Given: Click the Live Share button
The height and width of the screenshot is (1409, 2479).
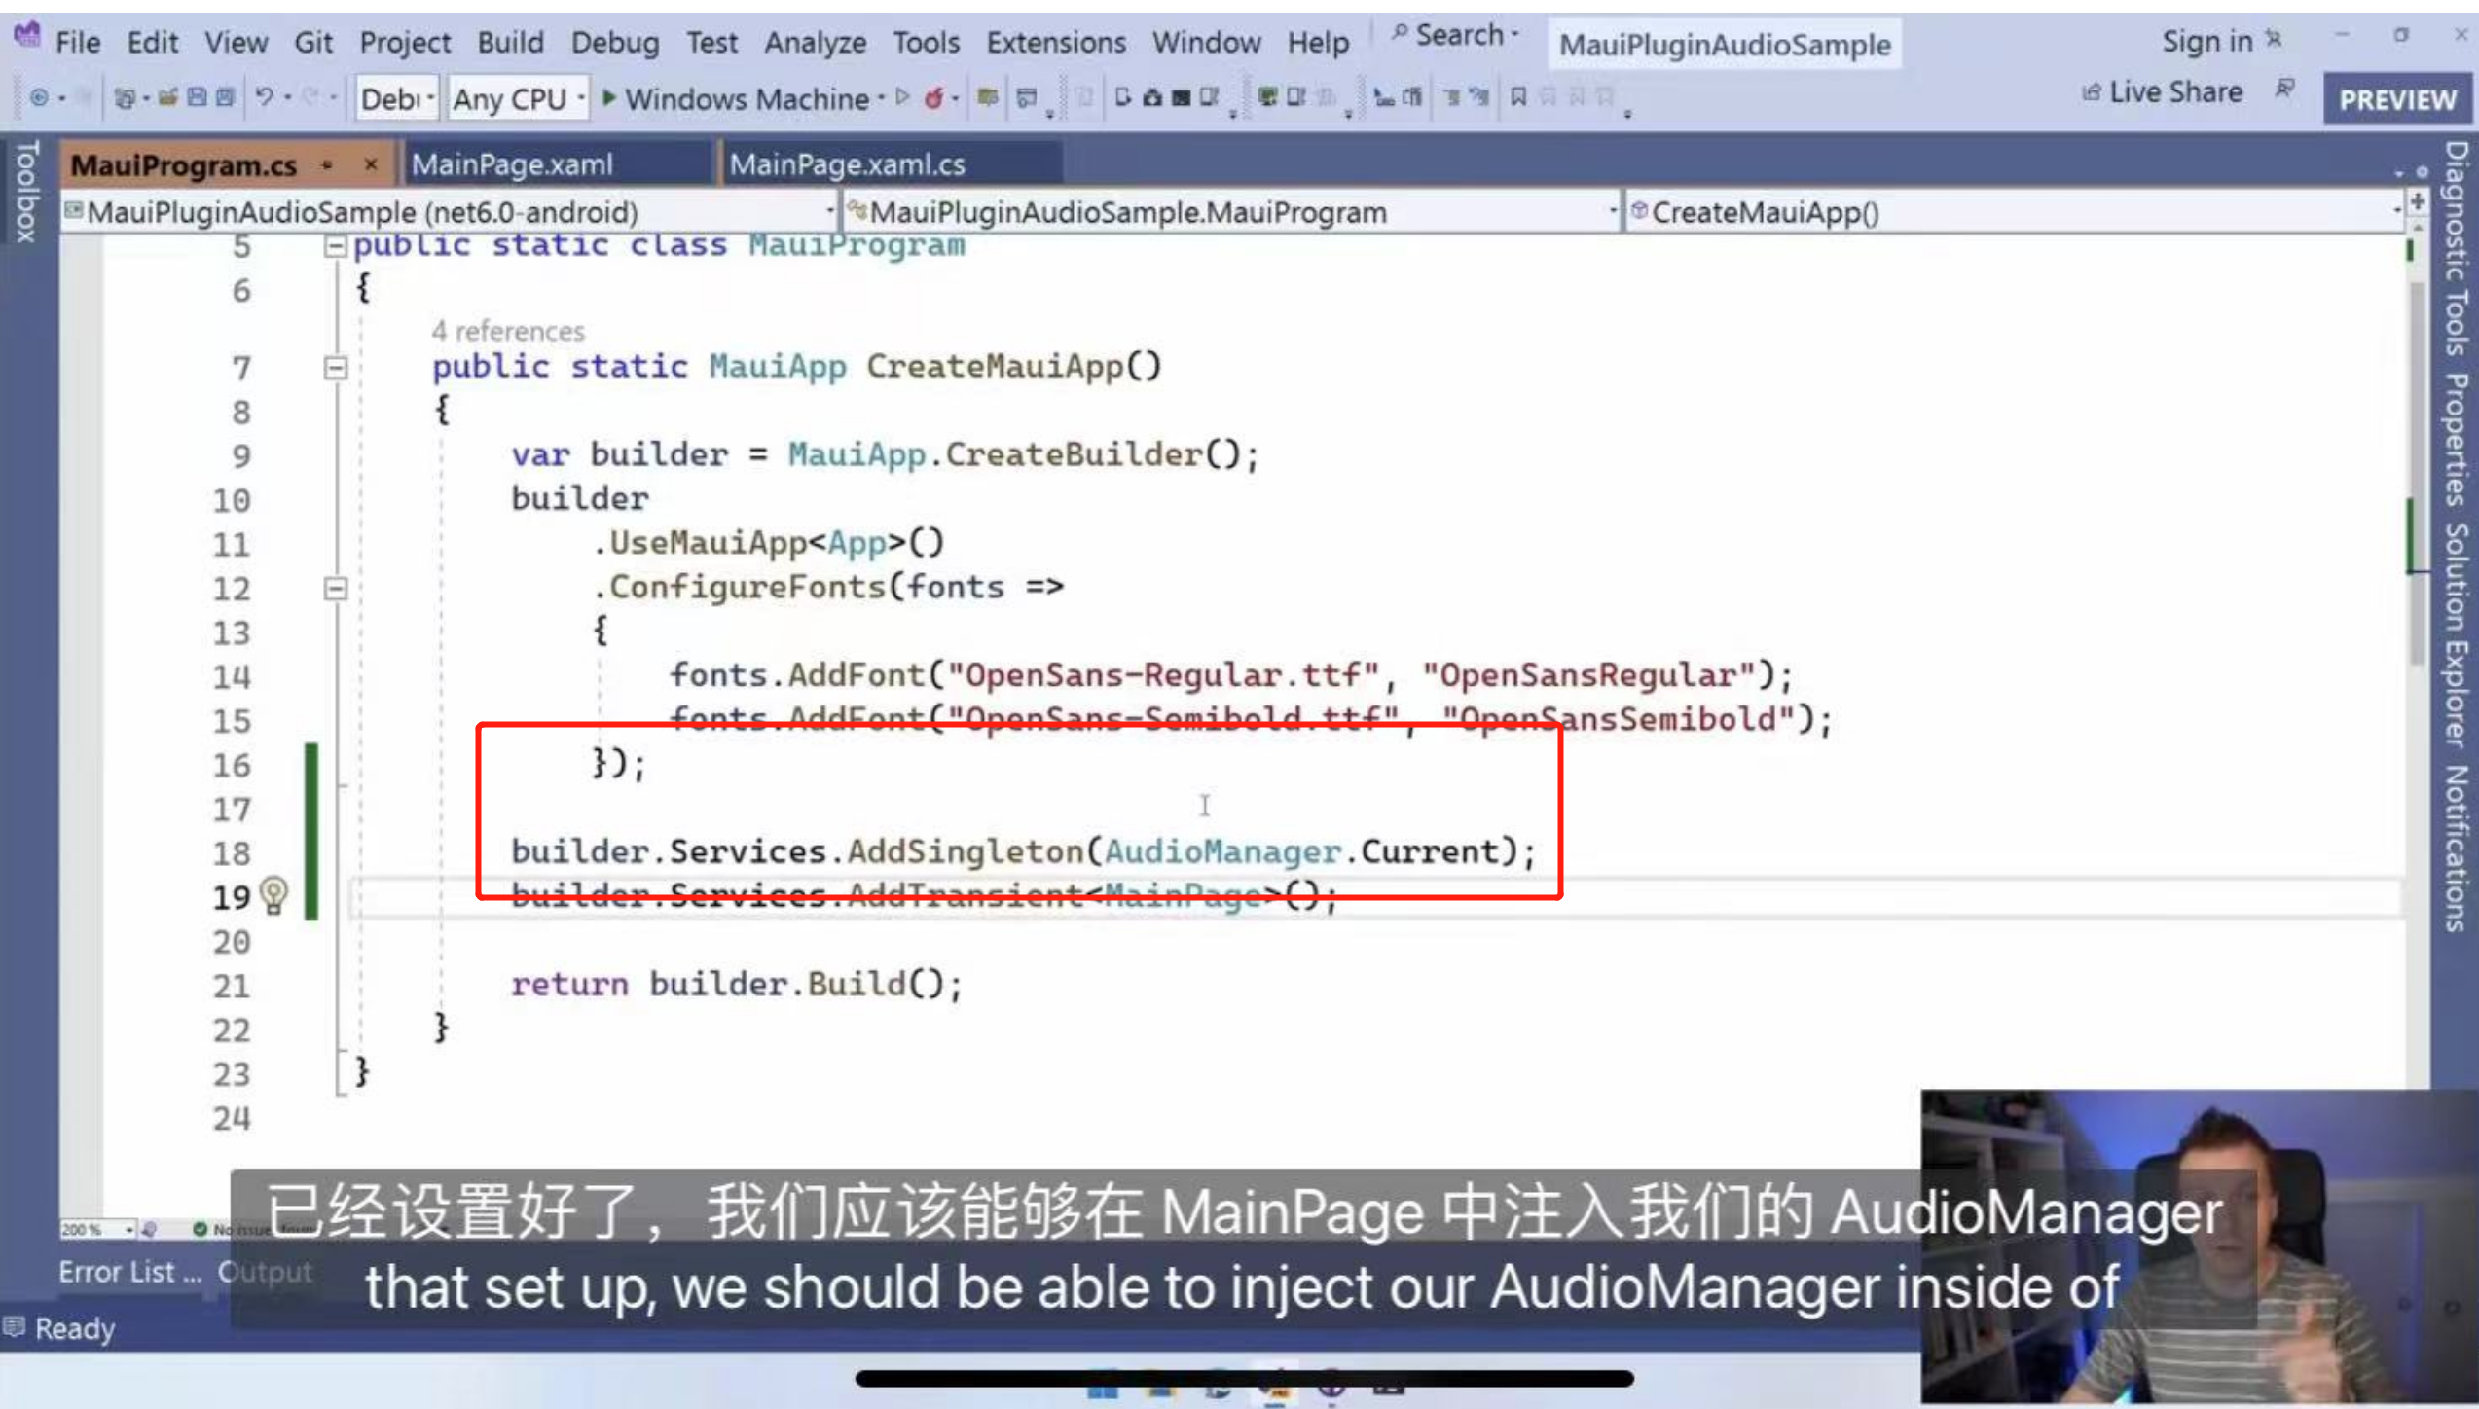Looking at the screenshot, I should (2162, 92).
